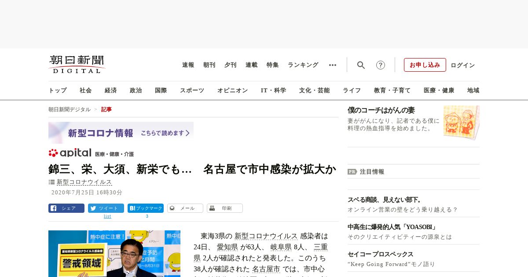Click the article headline 錦三、栄、大須
The height and width of the screenshot is (277, 528).
point(192,169)
